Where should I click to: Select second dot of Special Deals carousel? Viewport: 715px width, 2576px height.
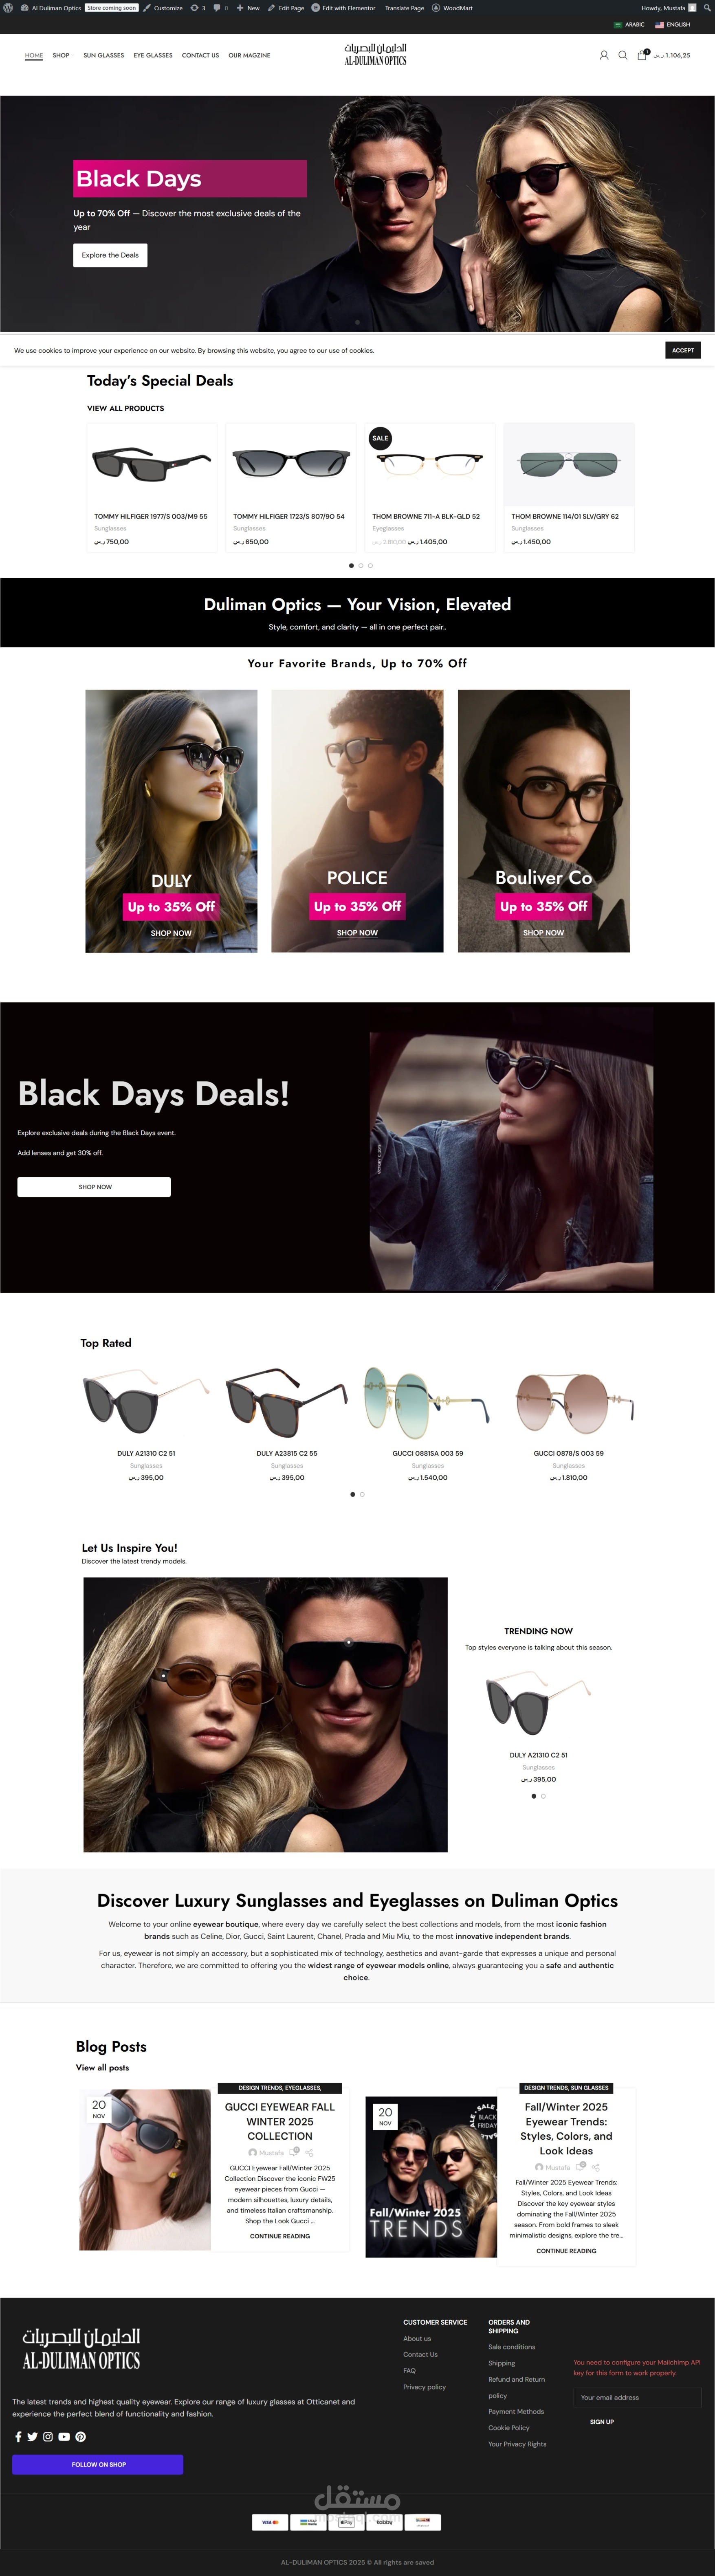360,565
